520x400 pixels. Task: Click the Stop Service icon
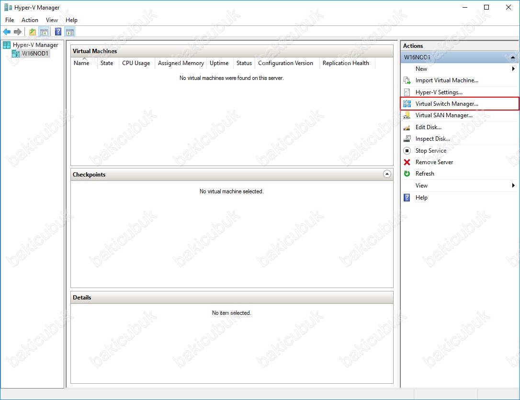click(407, 151)
